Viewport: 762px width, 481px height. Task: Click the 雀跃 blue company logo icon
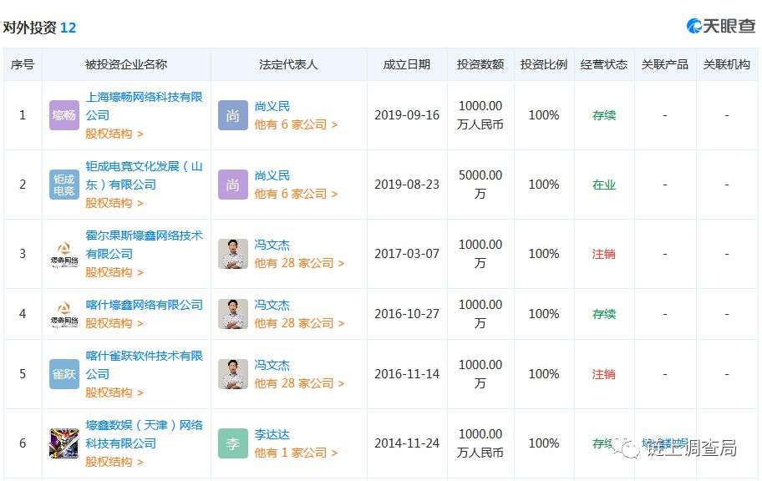[x=64, y=374]
